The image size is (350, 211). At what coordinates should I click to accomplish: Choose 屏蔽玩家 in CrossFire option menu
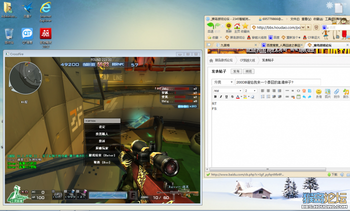click(x=102, y=148)
